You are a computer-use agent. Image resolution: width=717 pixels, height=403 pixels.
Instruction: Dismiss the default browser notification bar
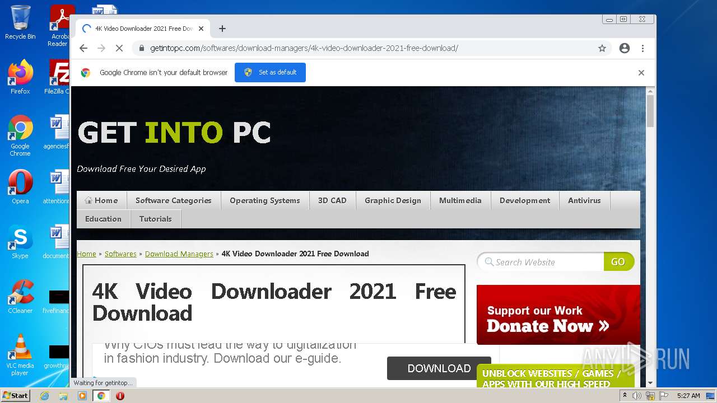click(x=641, y=73)
